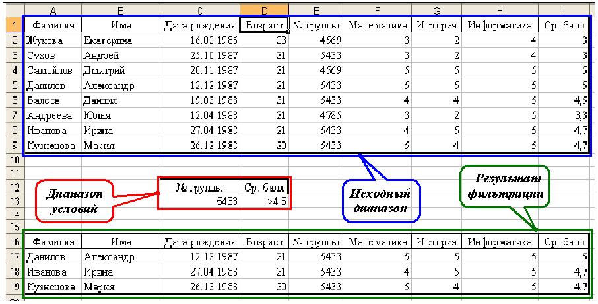Select the cell containing Екатерина
This screenshot has height=304, width=598.
click(x=121, y=40)
